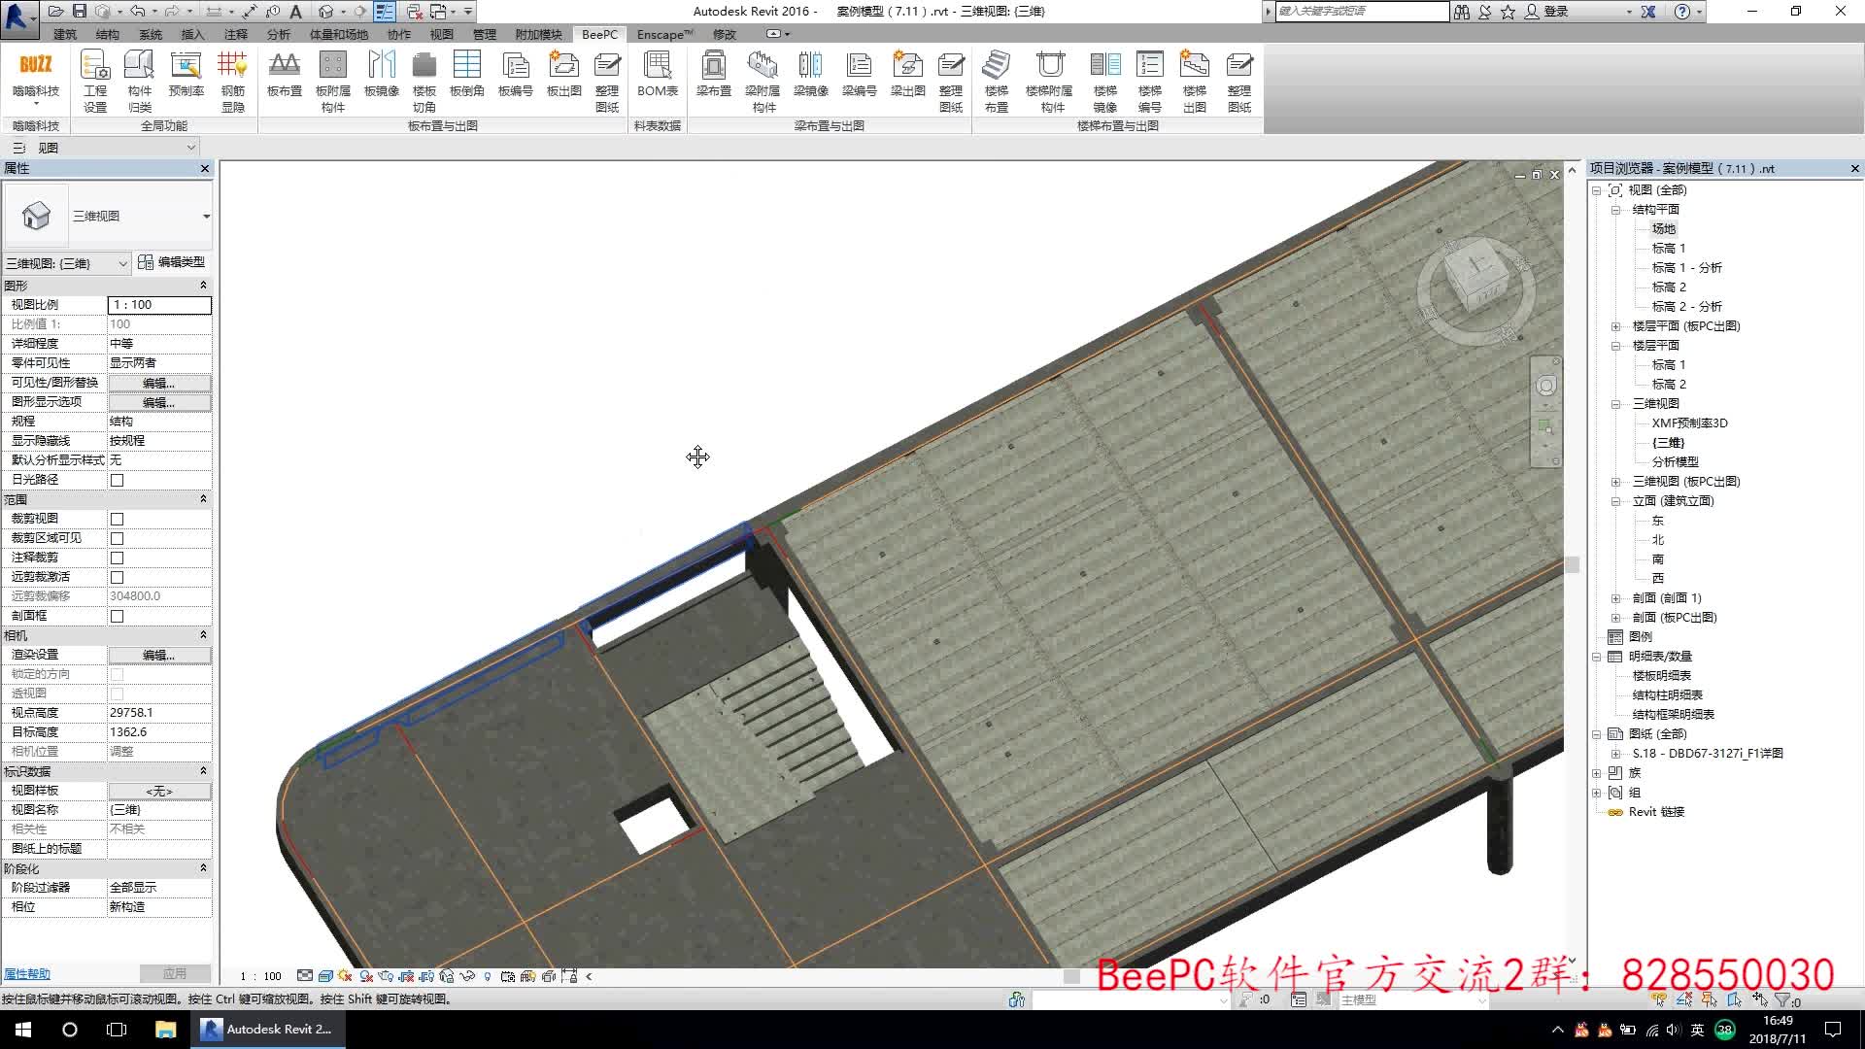Screen dimensions: 1865x1049
Task: Select the 视图比例 1:100 dropdown
Action: click(159, 305)
